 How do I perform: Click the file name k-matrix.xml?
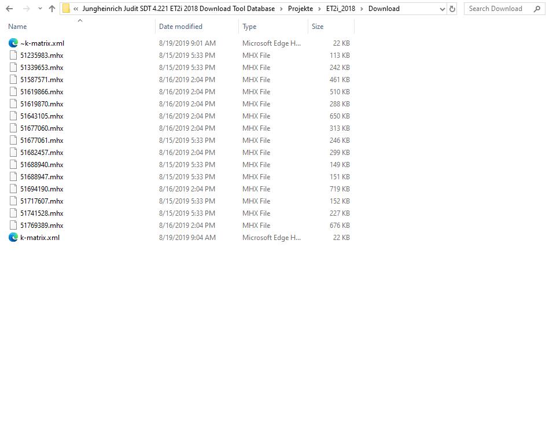(40, 238)
